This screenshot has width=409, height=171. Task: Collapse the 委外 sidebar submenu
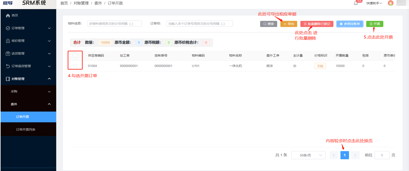pyautogui.click(x=28, y=104)
